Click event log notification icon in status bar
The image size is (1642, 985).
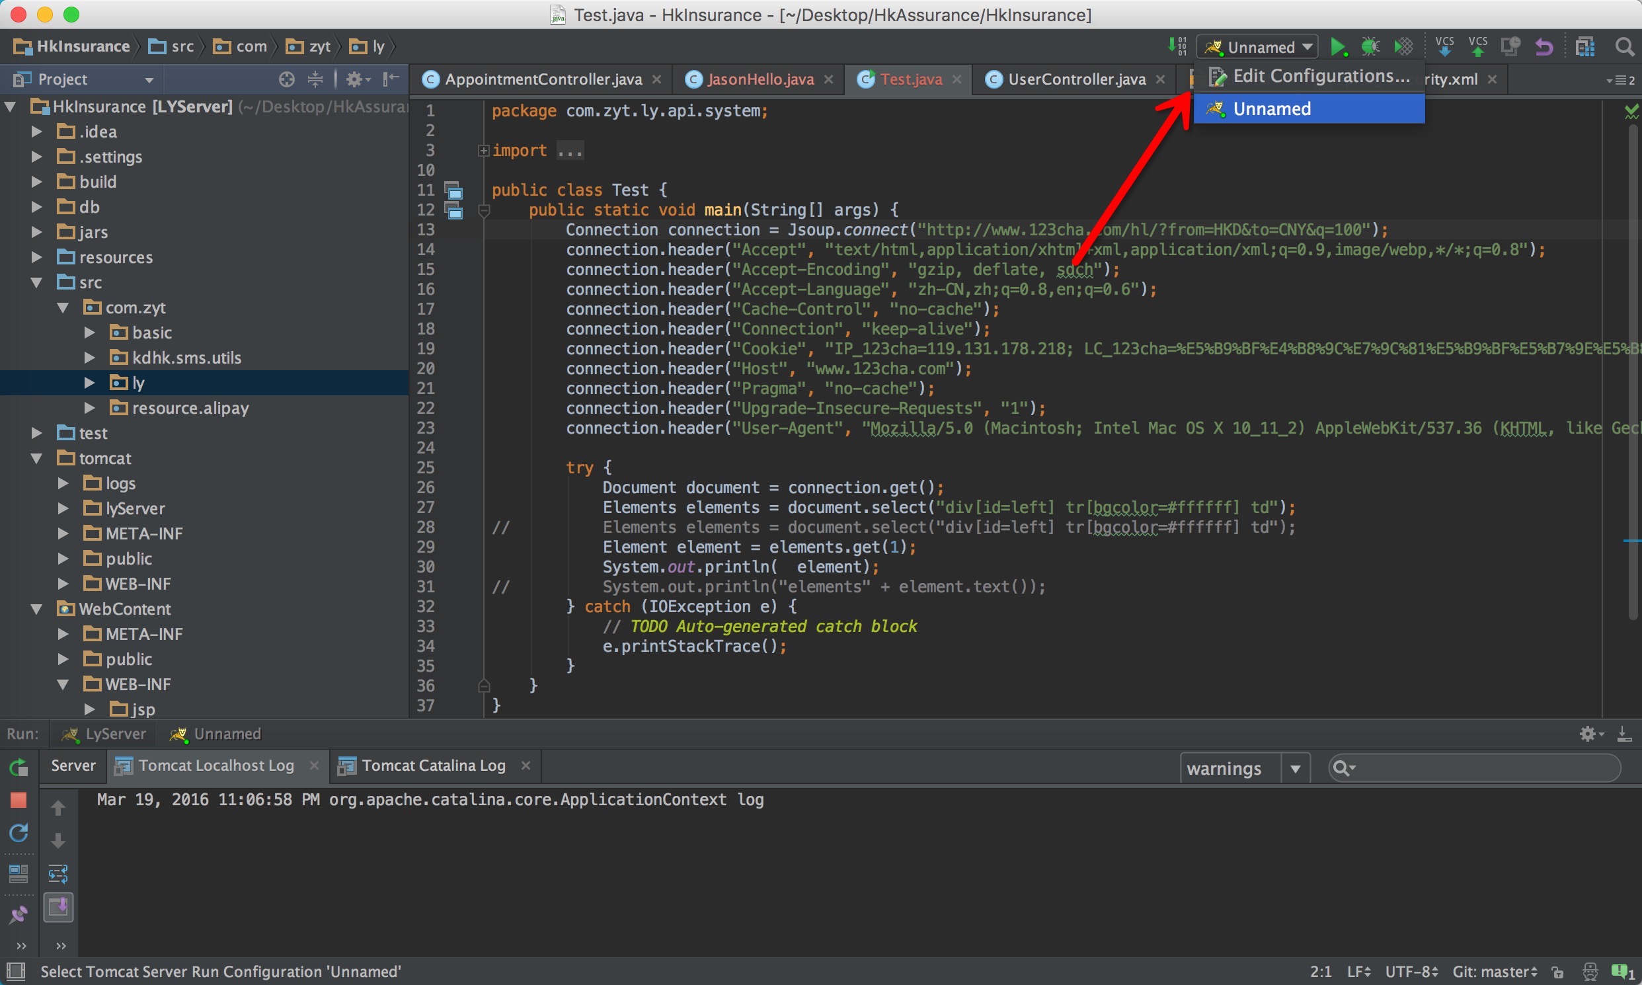coord(1622,972)
